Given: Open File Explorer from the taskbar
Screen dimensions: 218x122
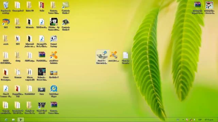Looking at the screenshot, I should tap(13, 120).
